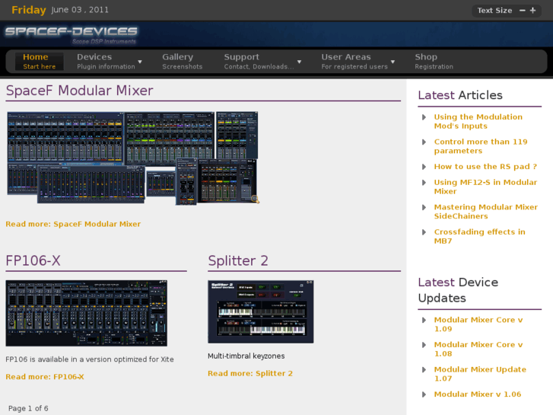The height and width of the screenshot is (415, 553).
Task: Click the Multi-timbral keyzones description text
Action: (246, 356)
